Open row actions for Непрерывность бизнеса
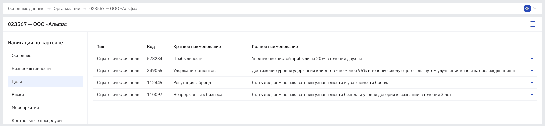545x126 pixels. click(x=532, y=94)
